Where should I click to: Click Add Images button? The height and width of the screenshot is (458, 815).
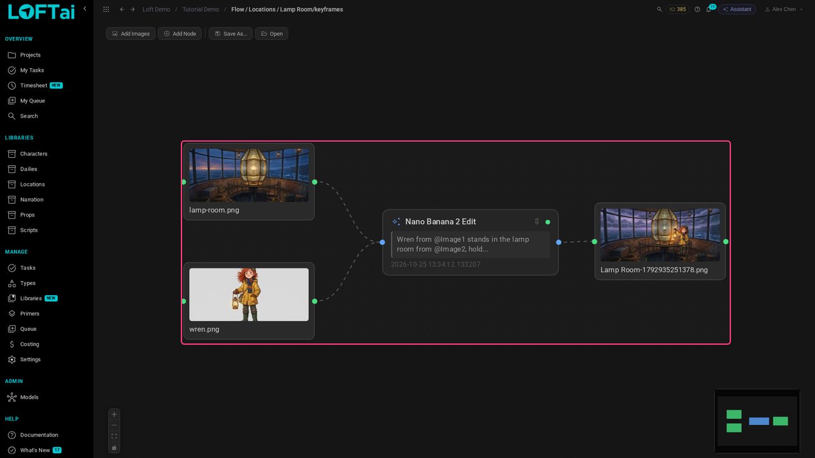click(131, 34)
